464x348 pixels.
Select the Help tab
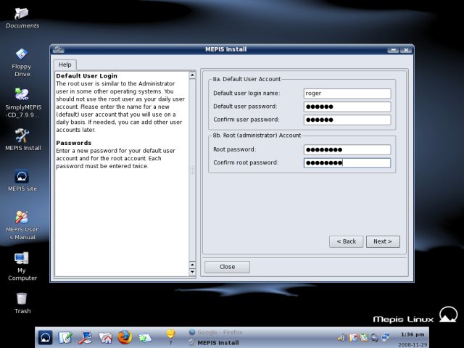tap(65, 65)
